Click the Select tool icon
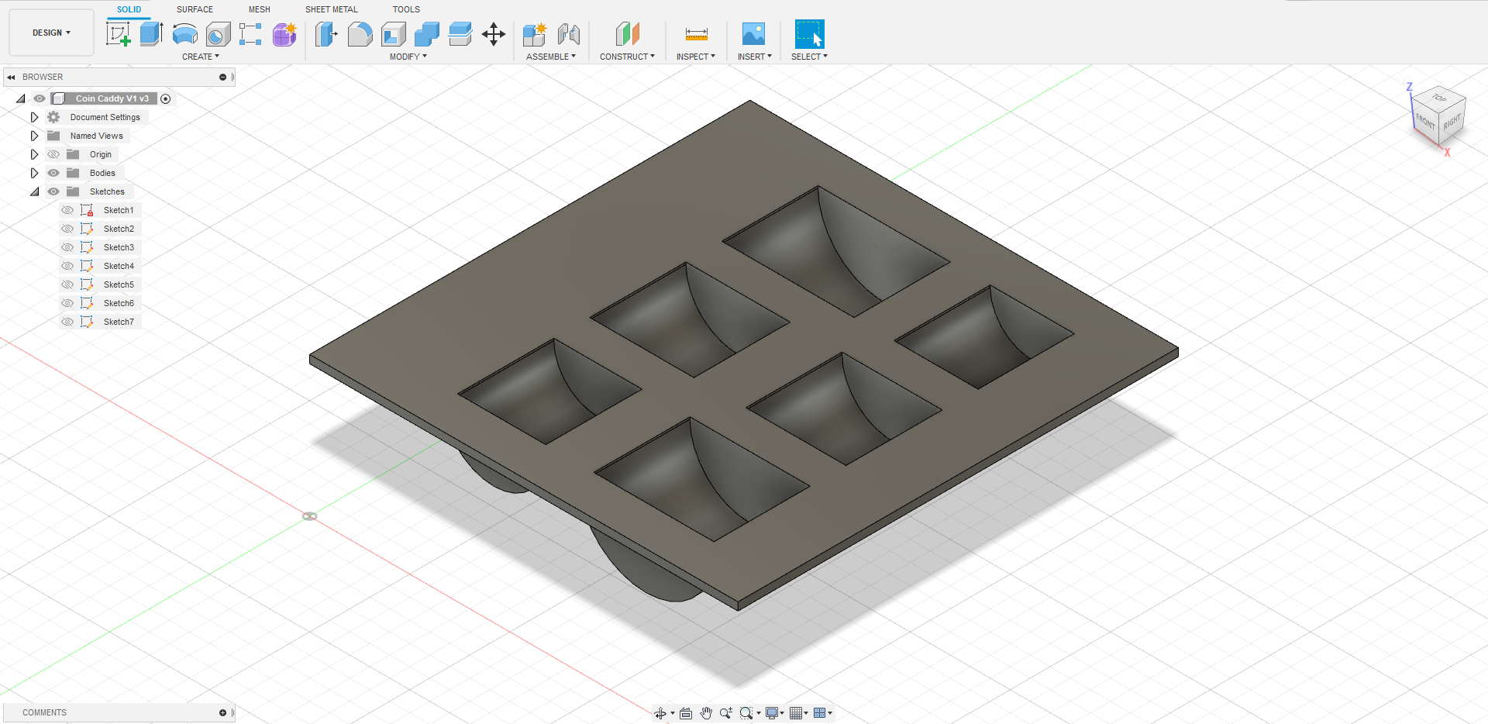Image resolution: width=1488 pixels, height=724 pixels. [809, 34]
